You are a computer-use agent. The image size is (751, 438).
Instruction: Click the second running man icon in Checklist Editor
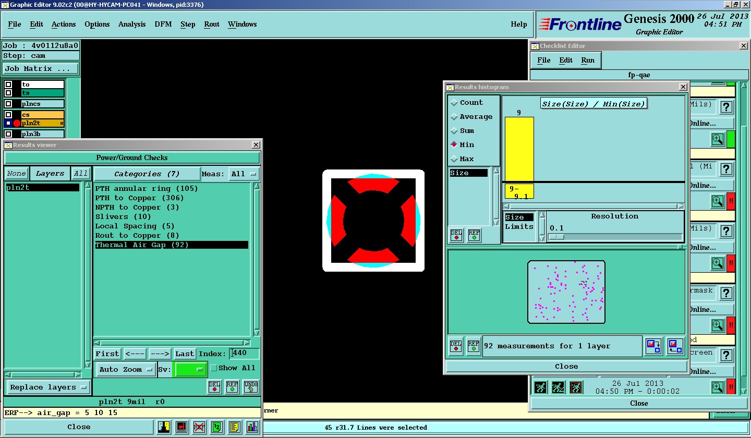coord(558,387)
